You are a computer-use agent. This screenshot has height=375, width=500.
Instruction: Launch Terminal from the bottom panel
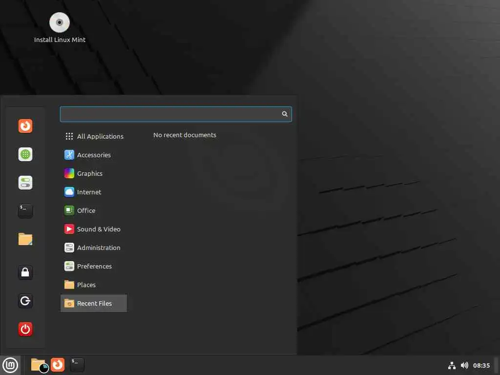coord(77,364)
